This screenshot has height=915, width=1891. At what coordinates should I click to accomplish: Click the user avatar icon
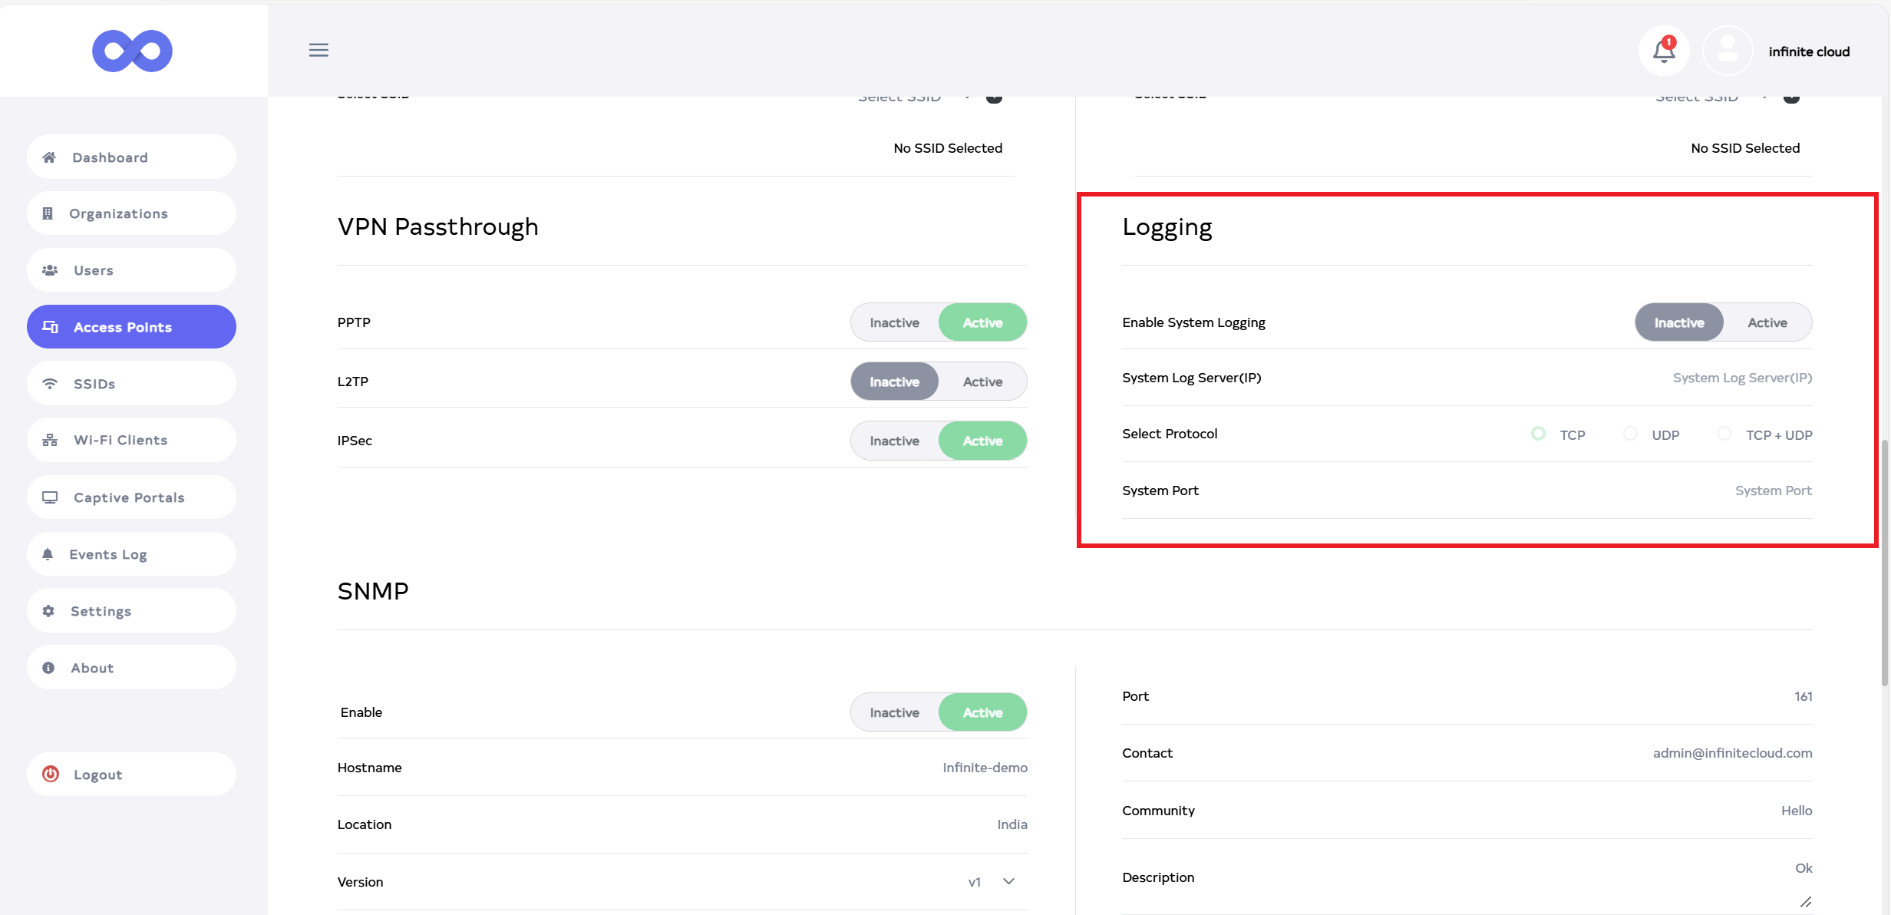(1727, 51)
